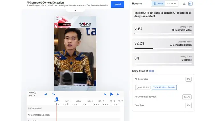215x121 pixels.
Task: Click the AI-Generated Speech timeline track label
Action: [x=39, y=115]
